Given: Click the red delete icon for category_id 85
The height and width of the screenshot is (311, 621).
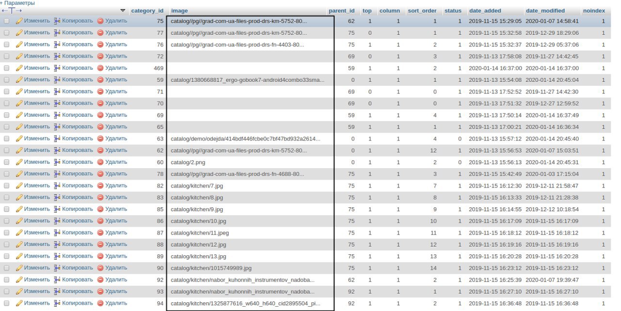Looking at the screenshot, I should [x=100, y=209].
